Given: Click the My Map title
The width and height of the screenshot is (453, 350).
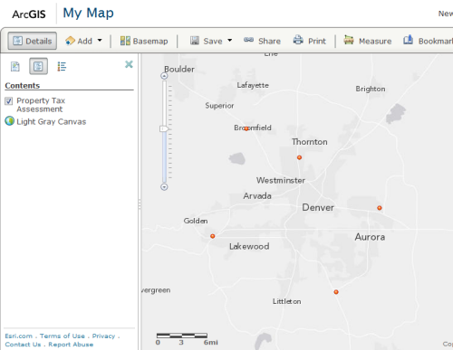Looking at the screenshot, I should (88, 14).
